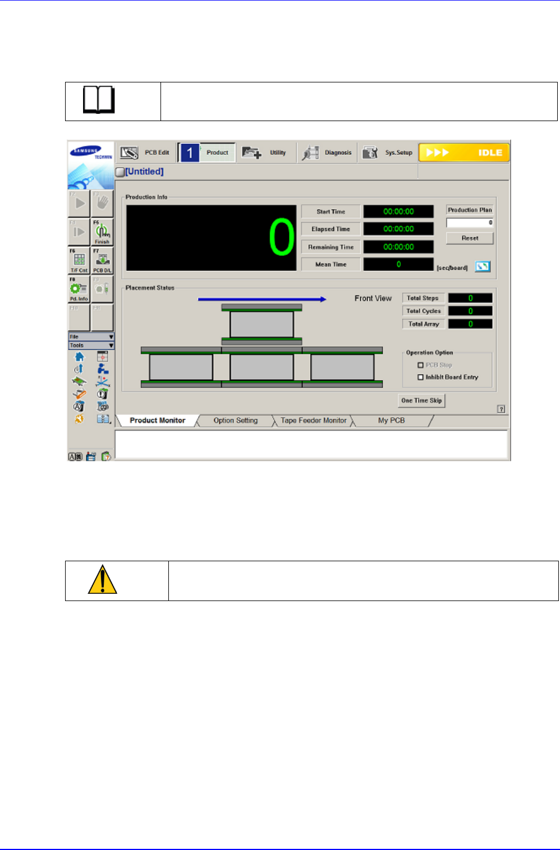Open the F6 T/F Cnt function

(x=79, y=261)
